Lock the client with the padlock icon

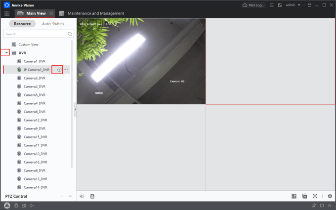tap(309, 5)
